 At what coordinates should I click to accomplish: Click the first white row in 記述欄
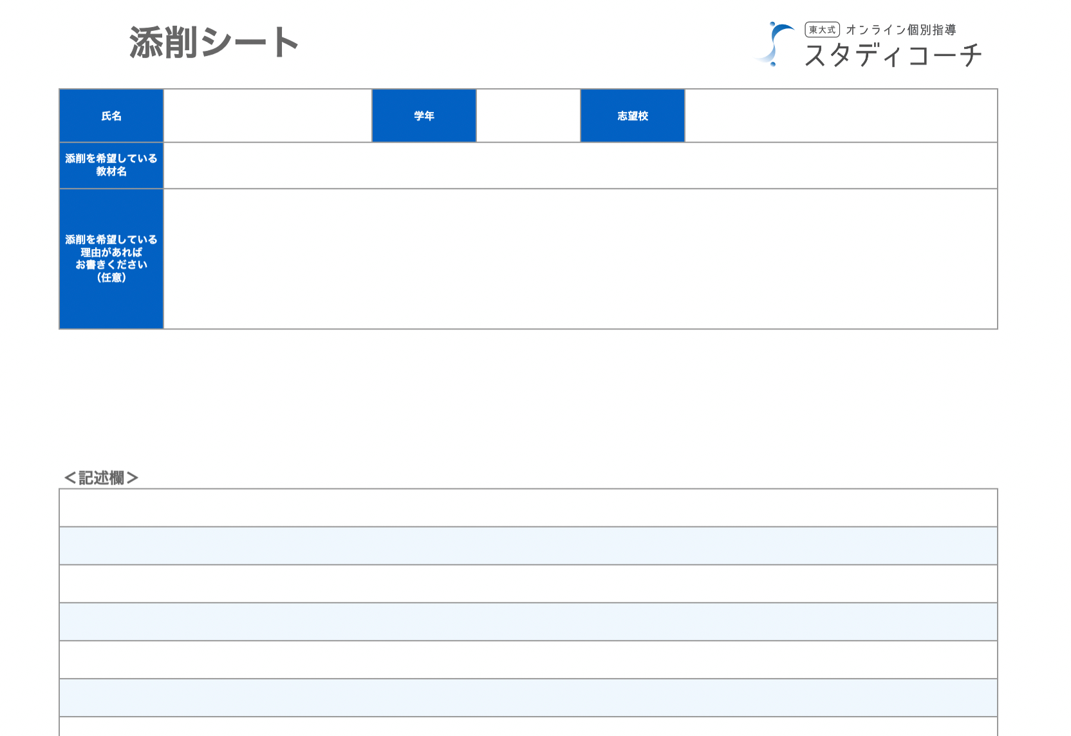point(528,508)
